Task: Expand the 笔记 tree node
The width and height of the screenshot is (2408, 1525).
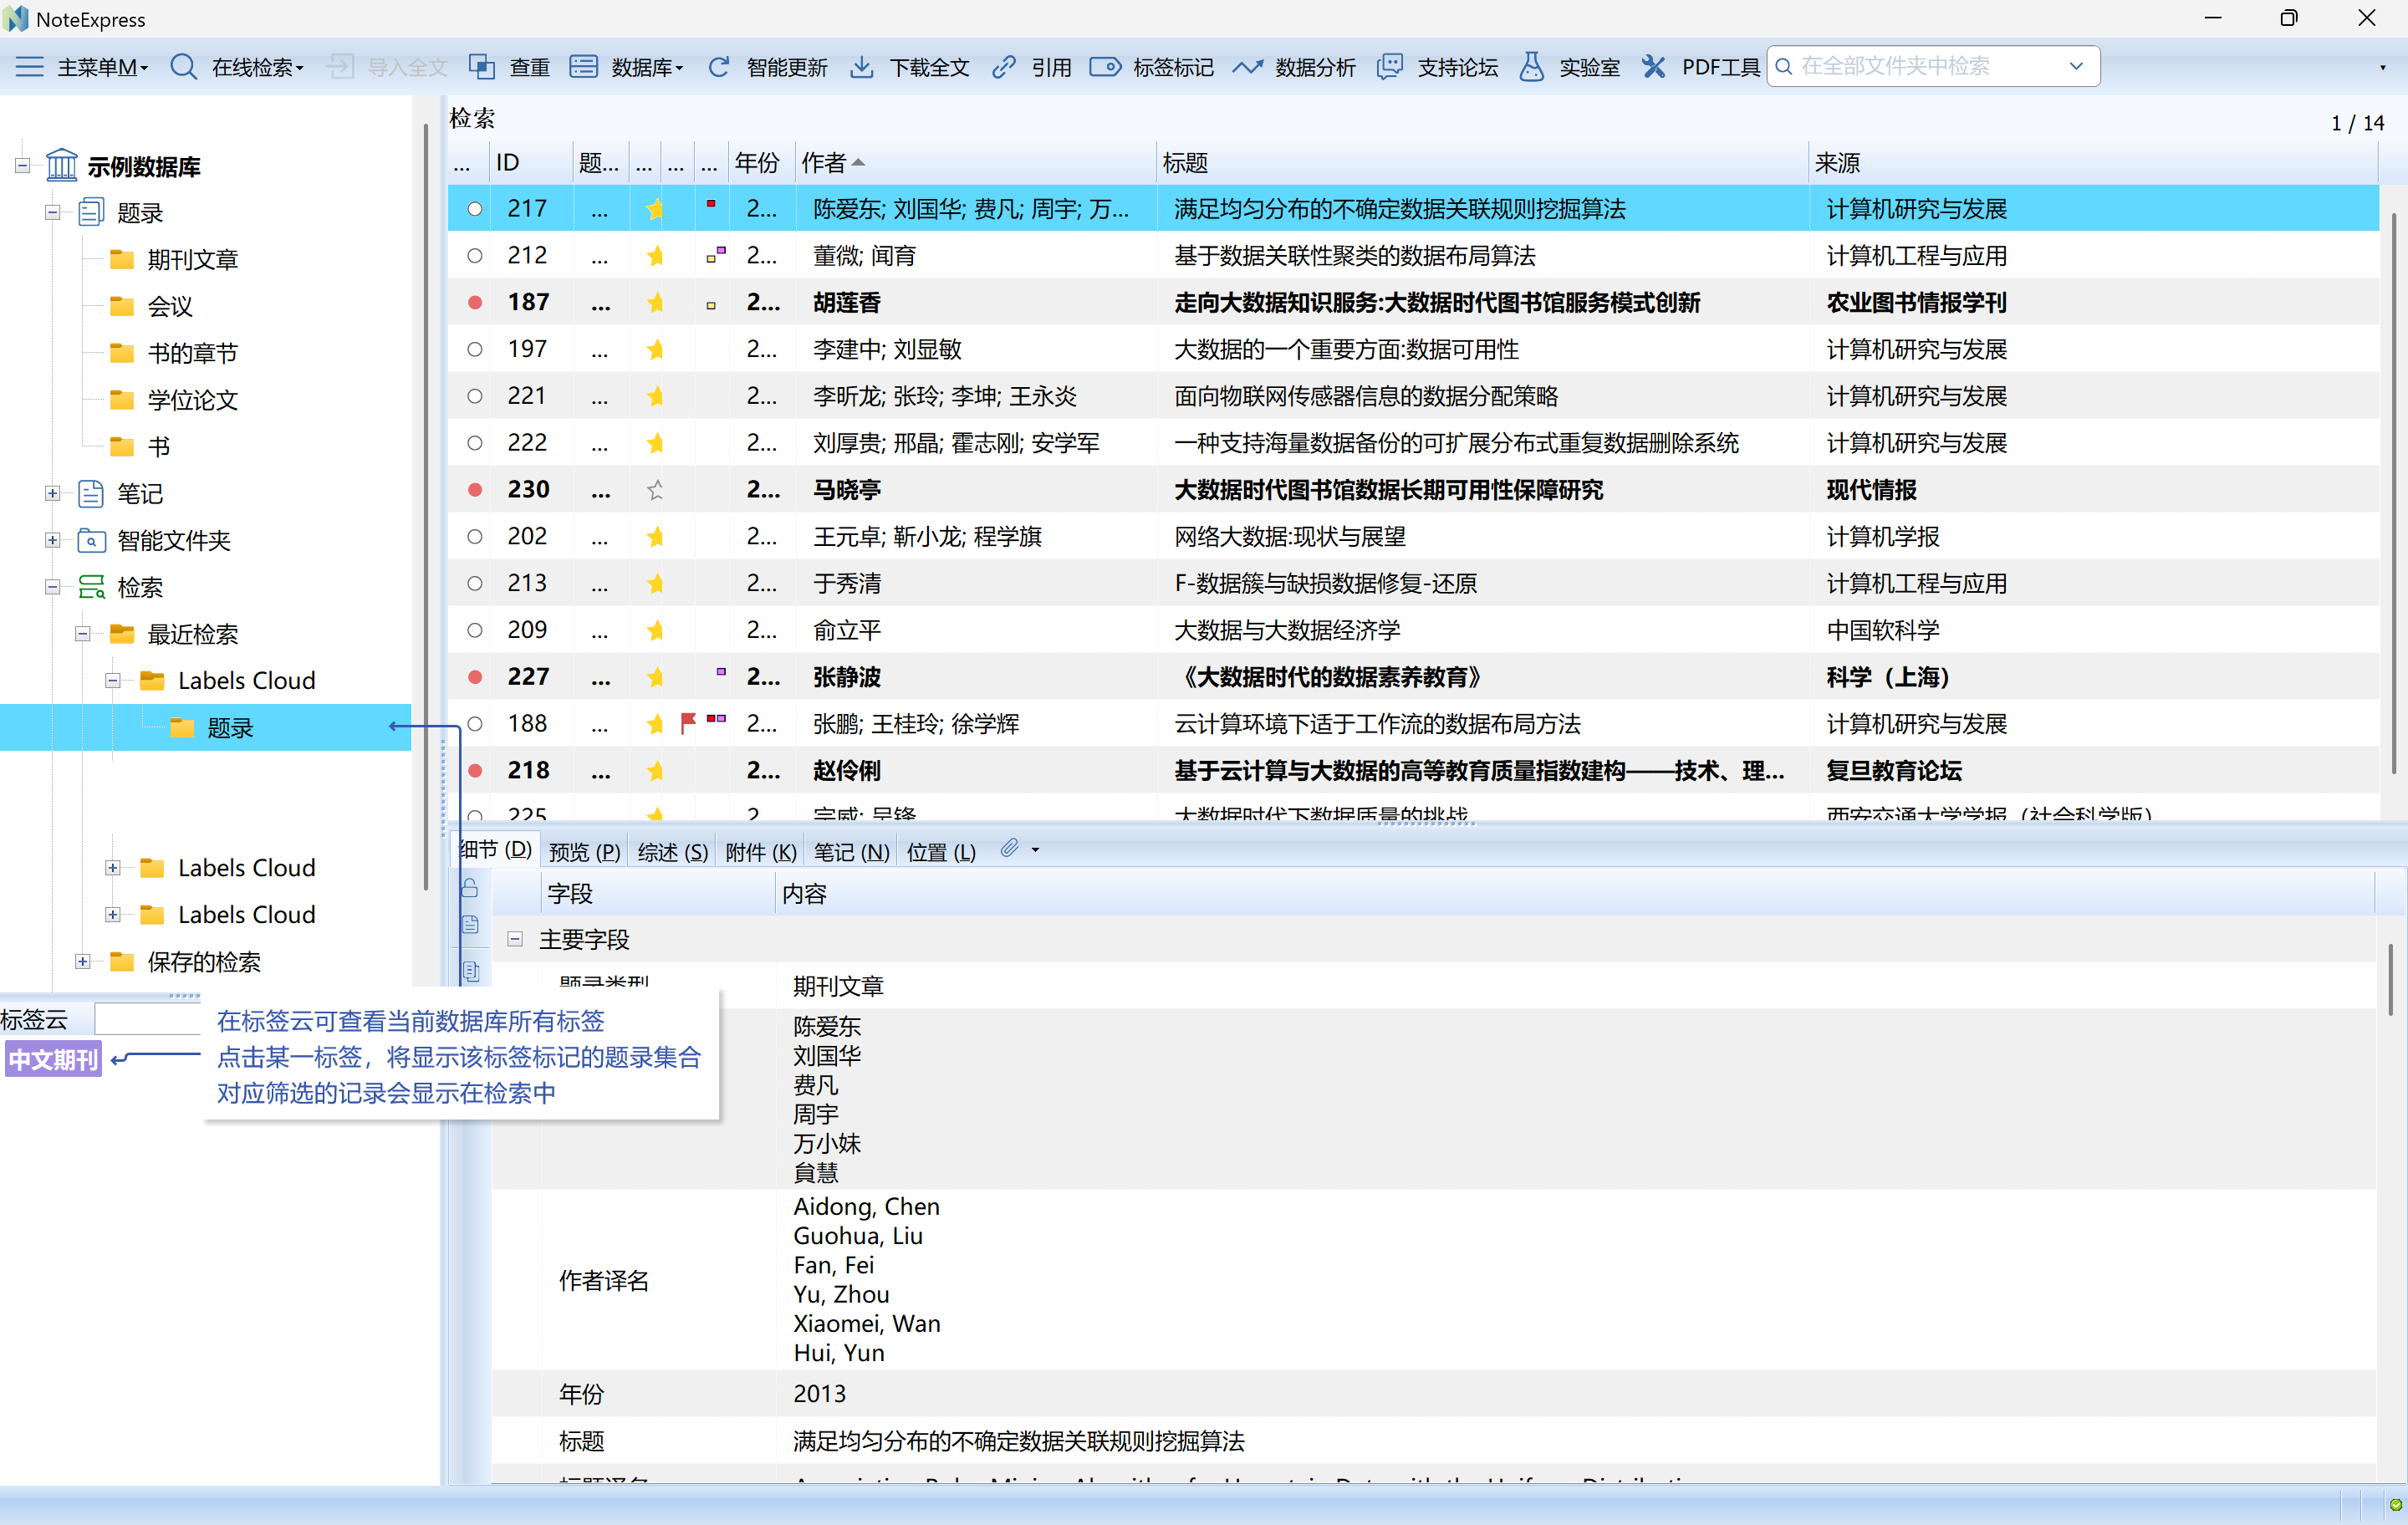Action: point(52,493)
